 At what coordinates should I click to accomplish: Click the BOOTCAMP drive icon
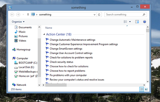click(x=16, y=63)
